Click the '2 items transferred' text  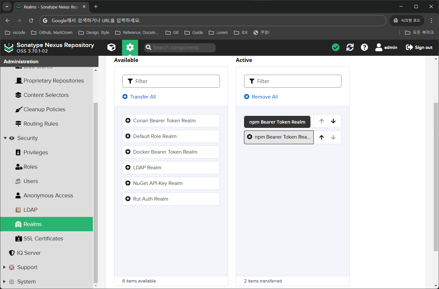263,281
